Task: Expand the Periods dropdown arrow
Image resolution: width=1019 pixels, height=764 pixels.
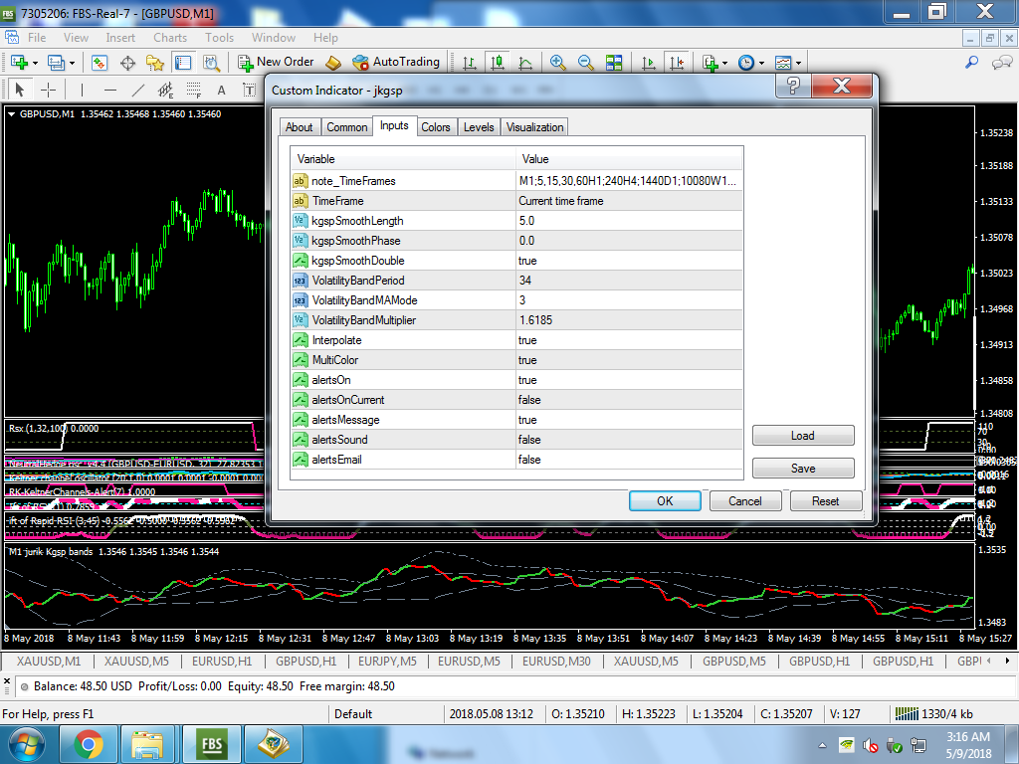Action: 761,63
